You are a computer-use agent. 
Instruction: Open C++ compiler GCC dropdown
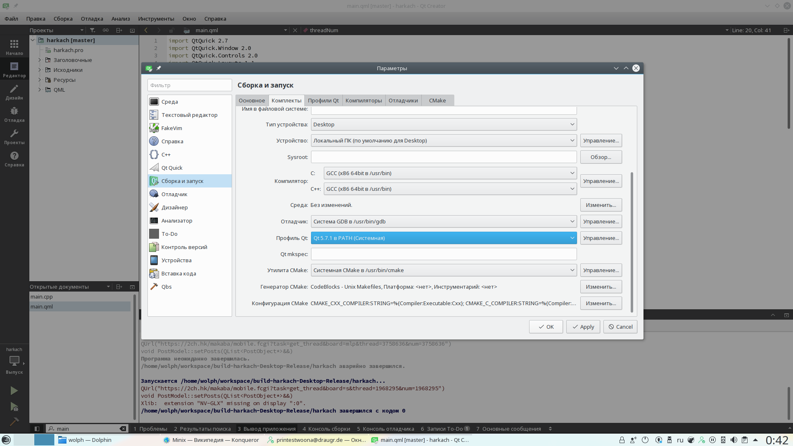[x=450, y=189]
